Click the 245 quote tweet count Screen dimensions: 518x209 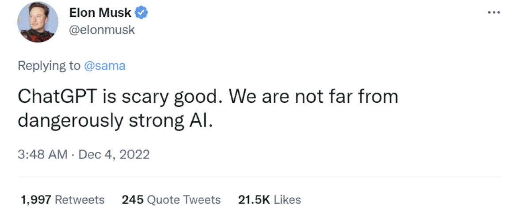131,200
